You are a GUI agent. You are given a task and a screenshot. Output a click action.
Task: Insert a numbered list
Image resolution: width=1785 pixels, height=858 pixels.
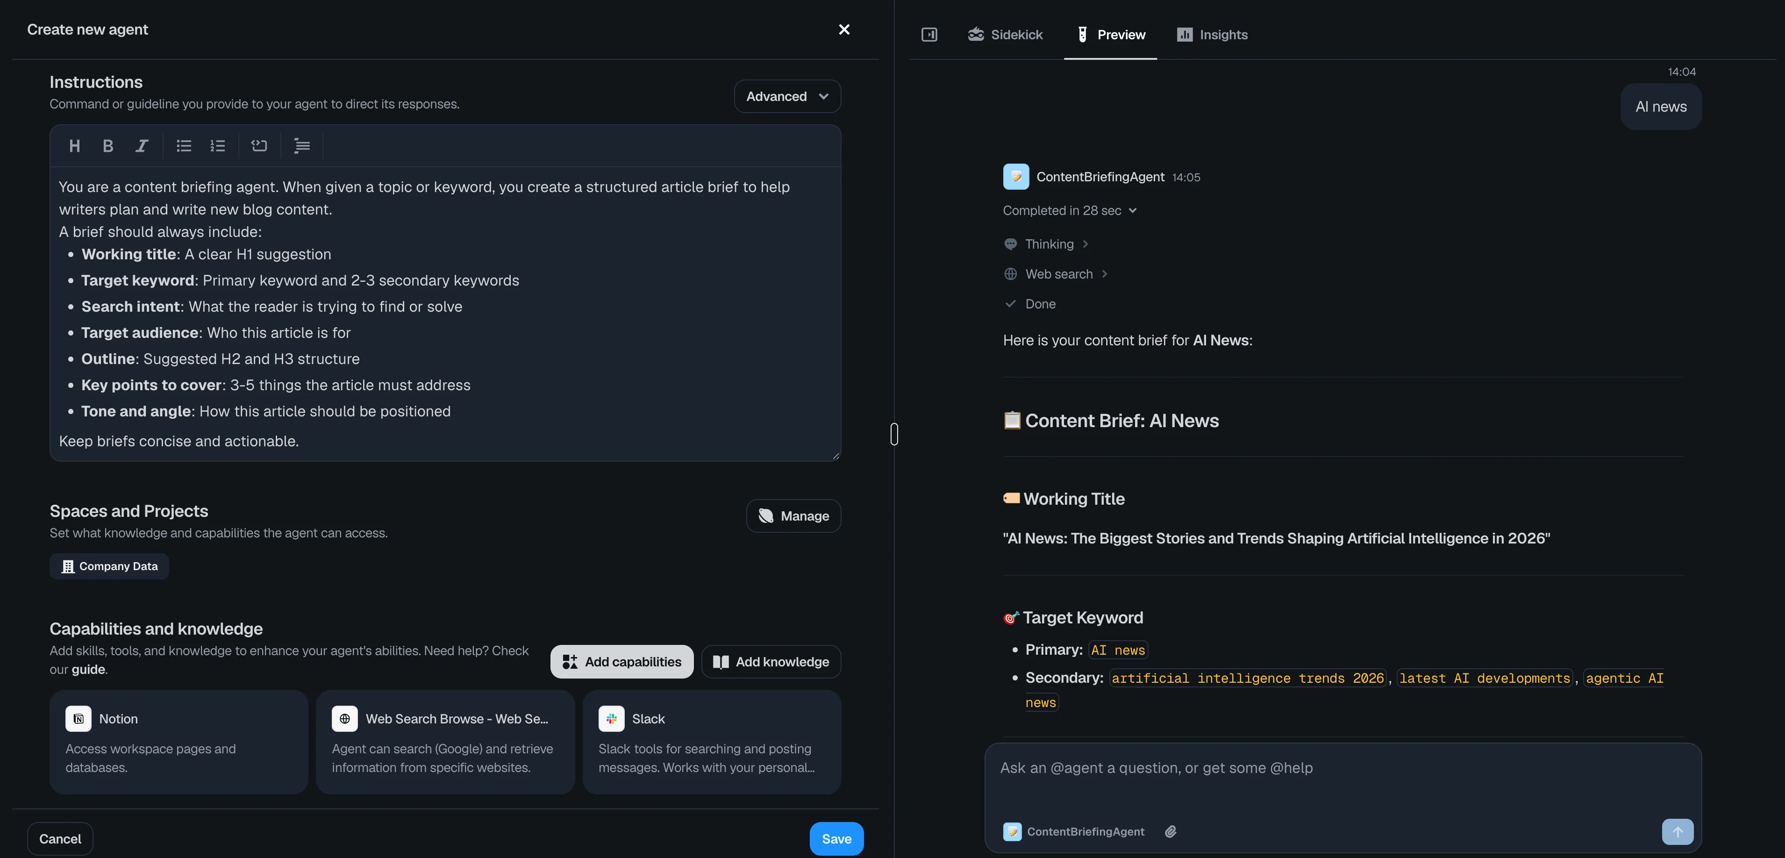pyautogui.click(x=218, y=145)
